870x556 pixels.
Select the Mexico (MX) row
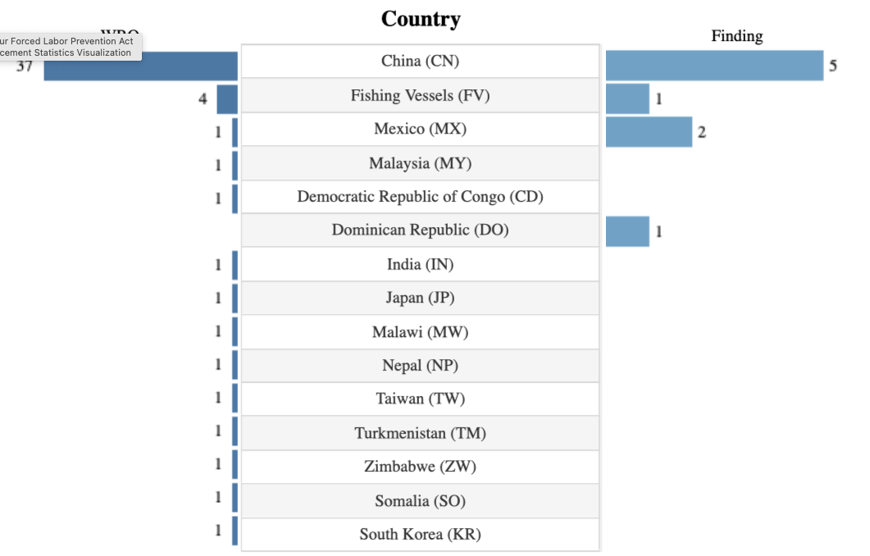(420, 129)
